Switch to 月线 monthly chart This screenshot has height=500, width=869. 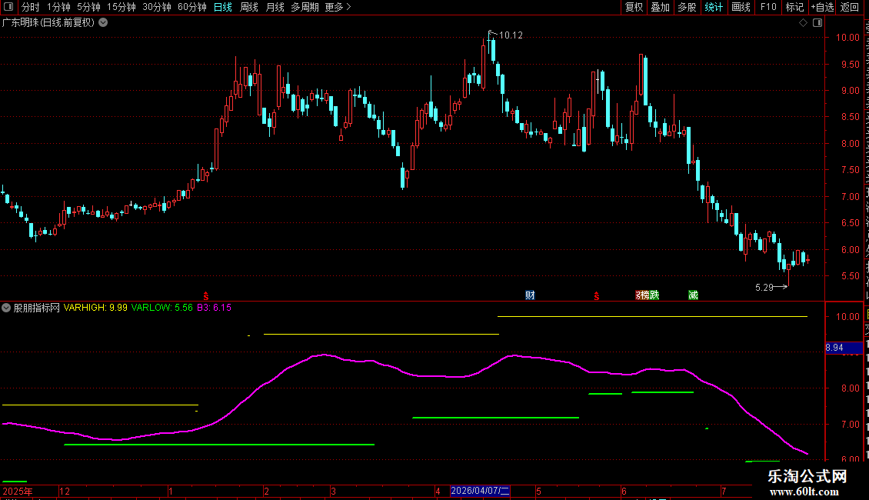[x=275, y=7]
